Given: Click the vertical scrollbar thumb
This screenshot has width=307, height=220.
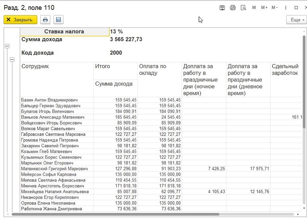Looking at the screenshot, I should (304, 82).
